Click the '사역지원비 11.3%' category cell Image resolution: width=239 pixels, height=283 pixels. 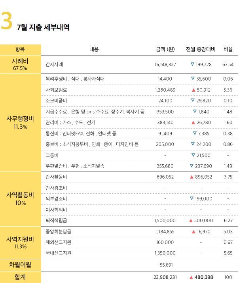point(20,243)
